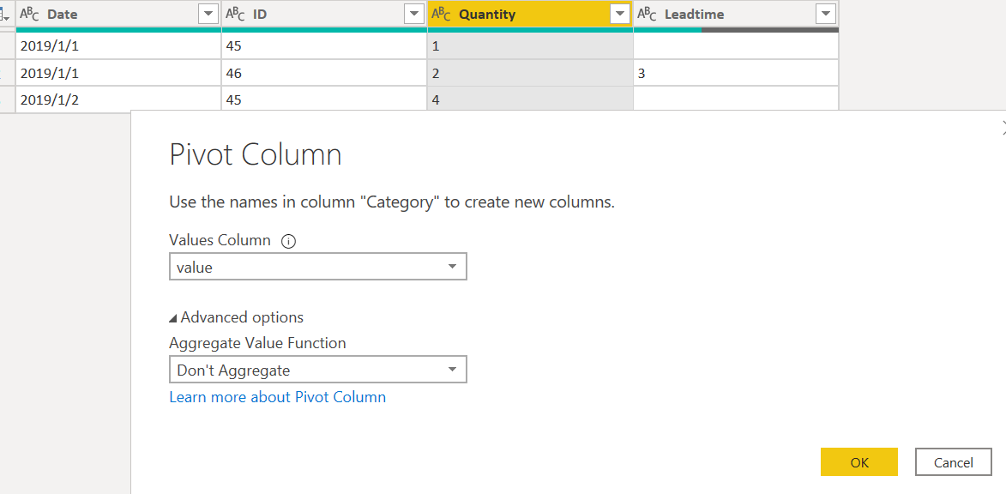Click the empty Leadtime cell in the first row
Image resolution: width=1006 pixels, height=494 pixels.
pos(736,45)
